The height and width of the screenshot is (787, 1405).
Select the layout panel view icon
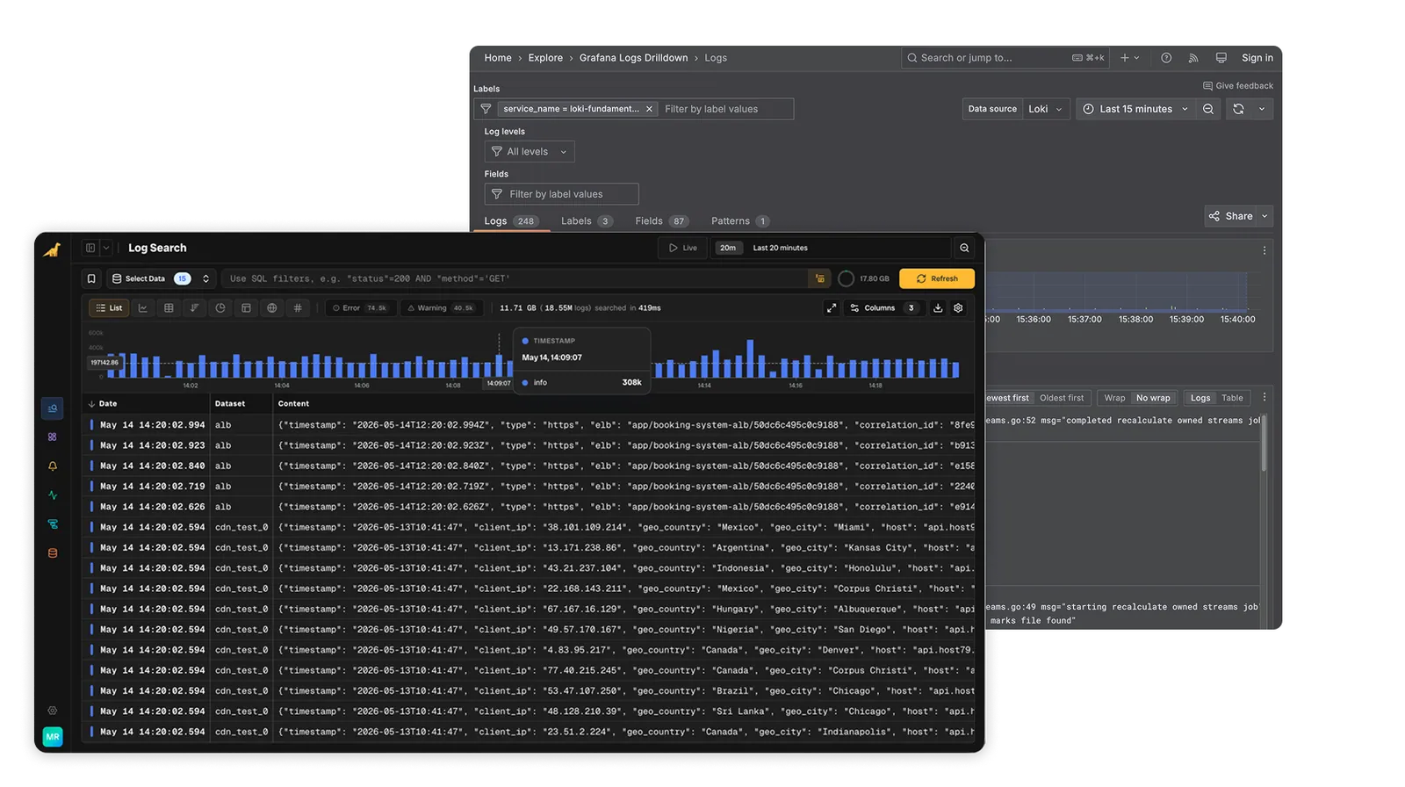[x=246, y=308]
